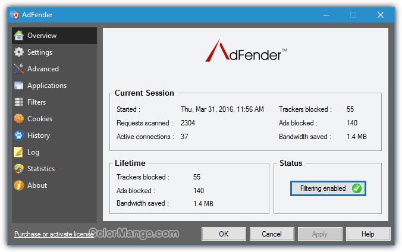The width and height of the screenshot is (402, 252).
Task: Toggle the Filtering enabled button
Action: (x=328, y=188)
